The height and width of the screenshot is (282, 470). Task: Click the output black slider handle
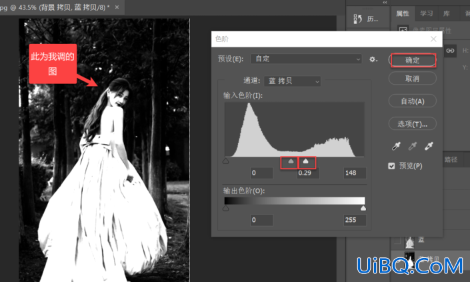(226, 208)
